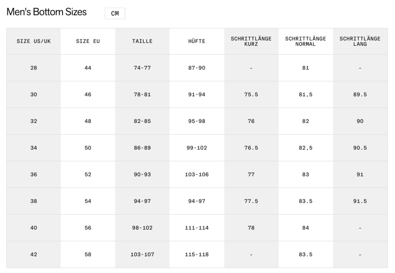Click the hip value 99-102
This screenshot has width=395, height=273.
pyautogui.click(x=197, y=148)
